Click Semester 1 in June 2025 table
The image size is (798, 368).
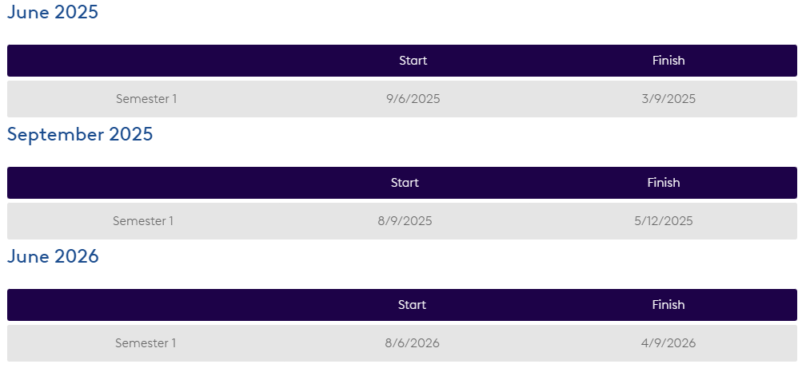[x=146, y=99]
